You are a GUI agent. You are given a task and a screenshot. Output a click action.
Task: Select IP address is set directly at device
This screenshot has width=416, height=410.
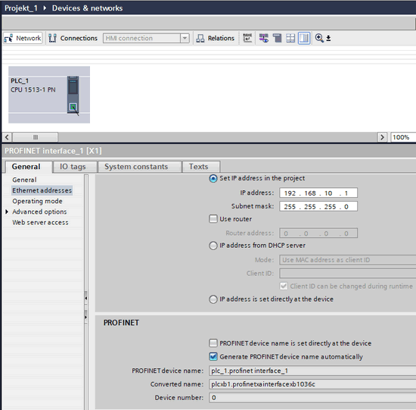(213, 299)
